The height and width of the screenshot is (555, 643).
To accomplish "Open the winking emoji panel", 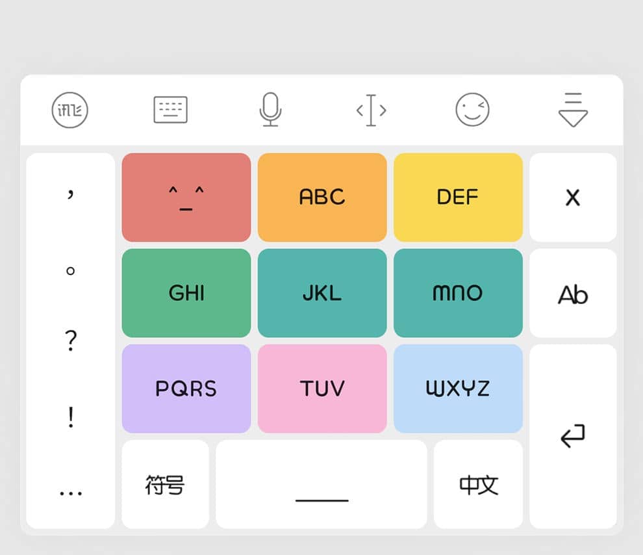I will [x=472, y=110].
